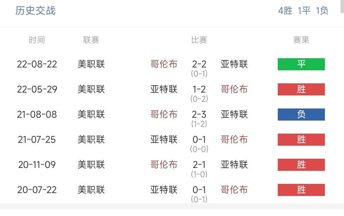The height and width of the screenshot is (216, 344).
Task: Click the 赛果 column header
Action: click(x=301, y=40)
